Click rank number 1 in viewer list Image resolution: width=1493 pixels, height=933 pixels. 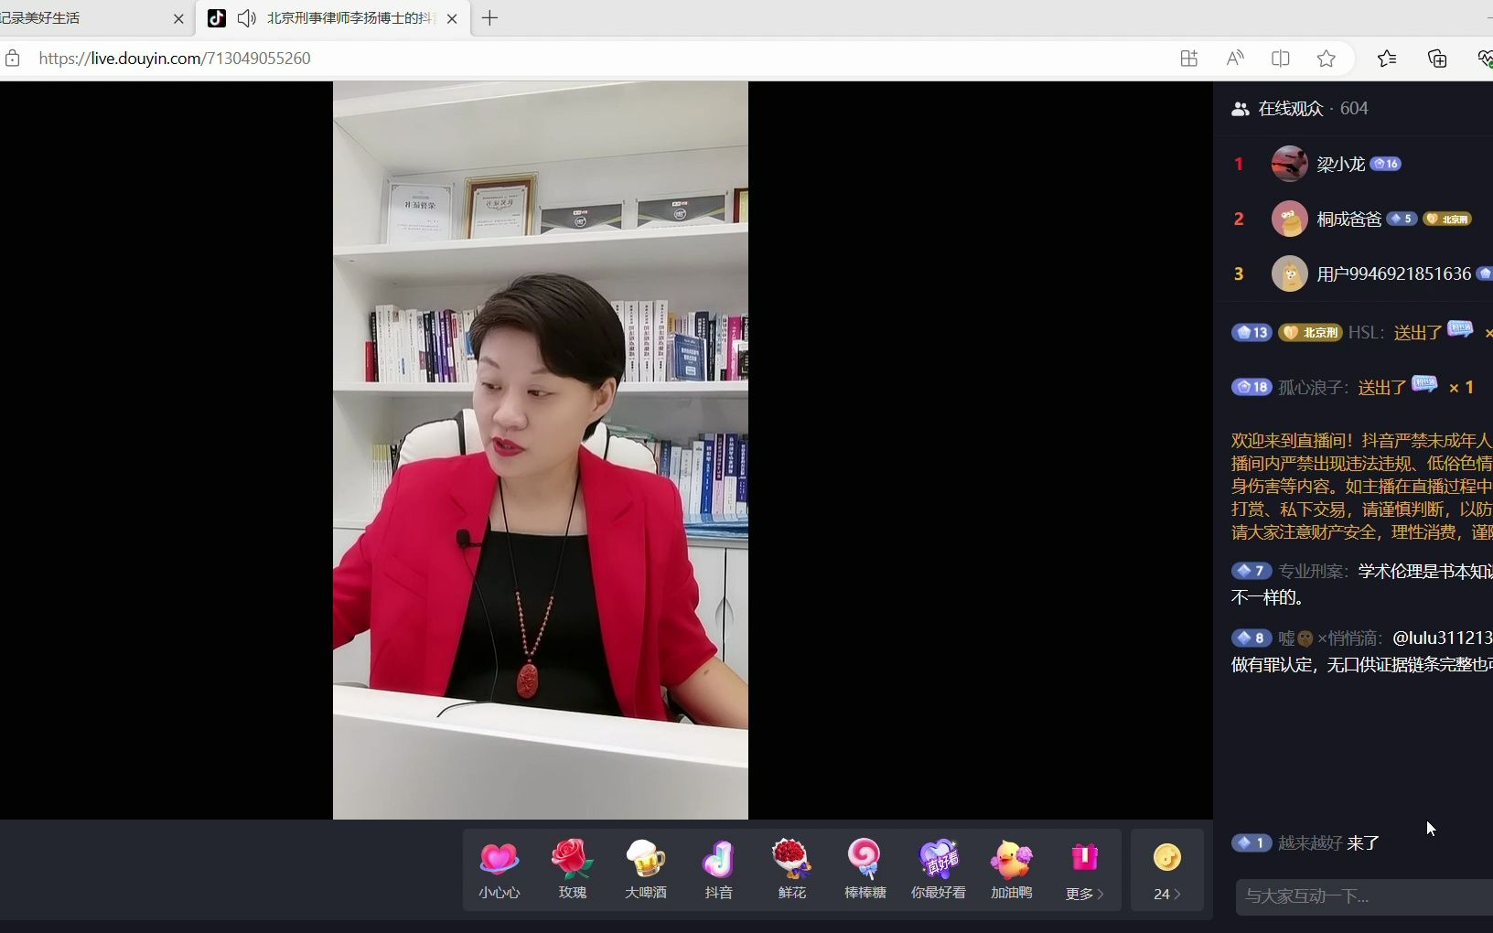(1239, 165)
